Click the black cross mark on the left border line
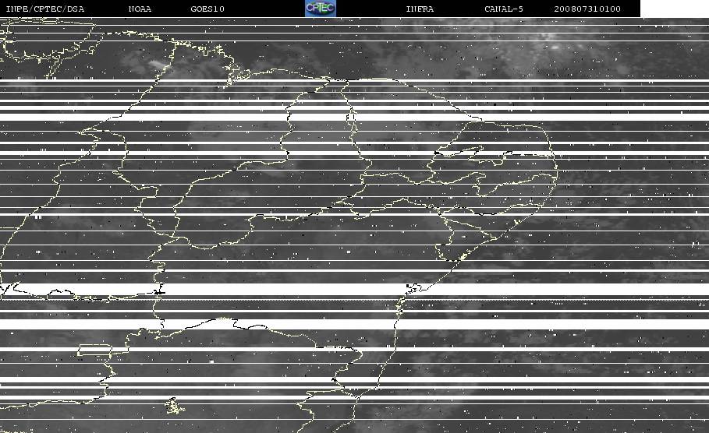Image resolution: width=709 pixels, height=433 pixels. [158, 292]
